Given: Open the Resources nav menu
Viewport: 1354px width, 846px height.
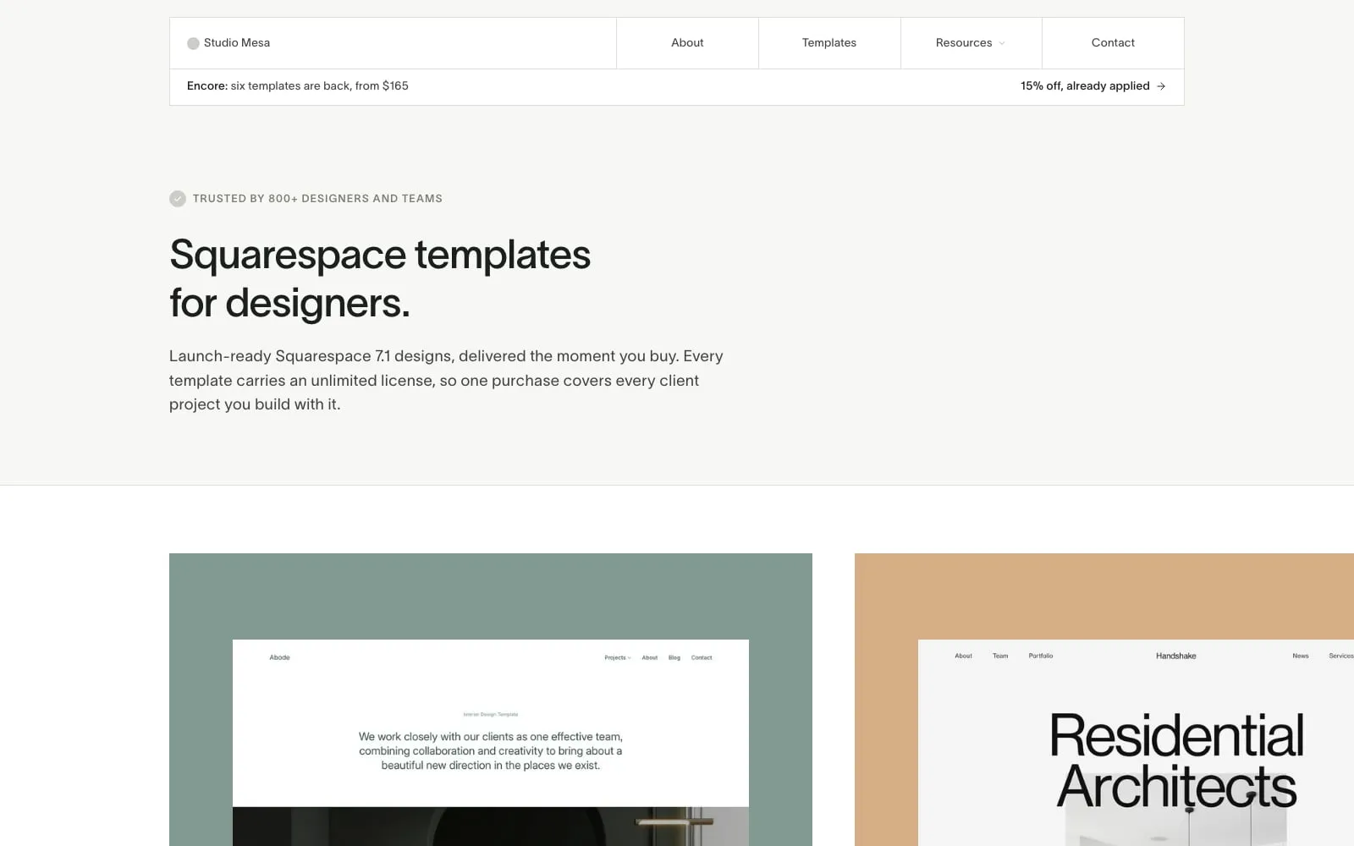Looking at the screenshot, I should (971, 43).
